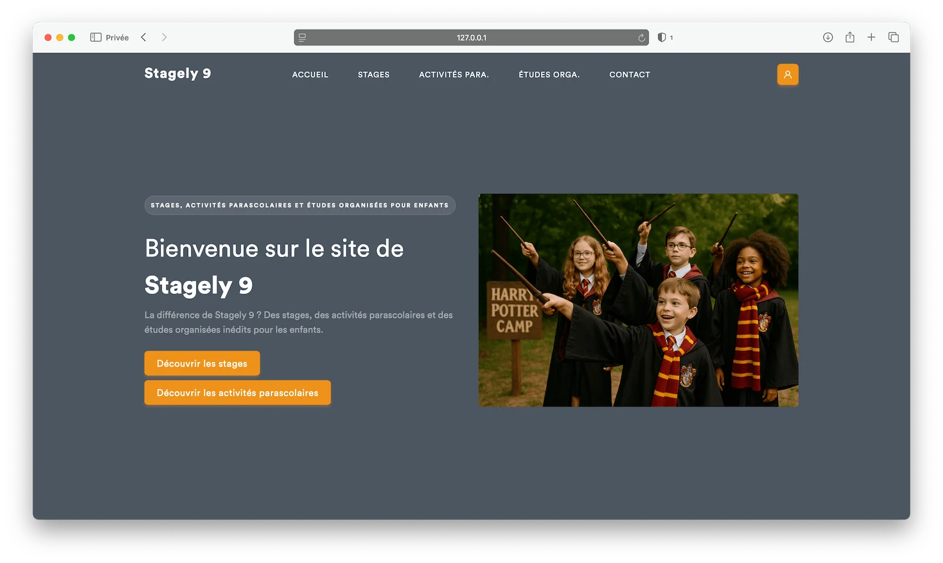The image size is (943, 563).
Task: Open the STAGES menu item
Action: point(373,74)
